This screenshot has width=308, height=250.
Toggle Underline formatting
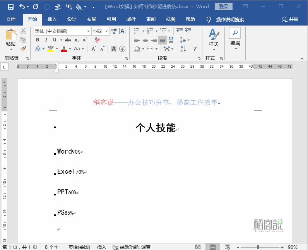55,40
